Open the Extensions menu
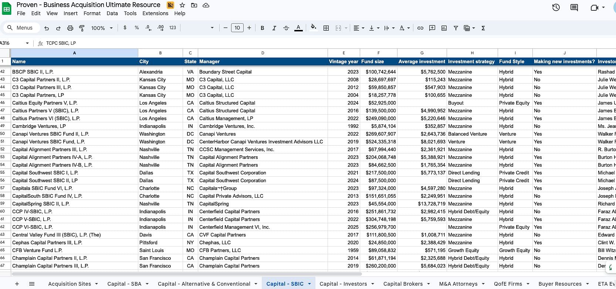Viewport: 616px width, 289px height. (x=155, y=13)
